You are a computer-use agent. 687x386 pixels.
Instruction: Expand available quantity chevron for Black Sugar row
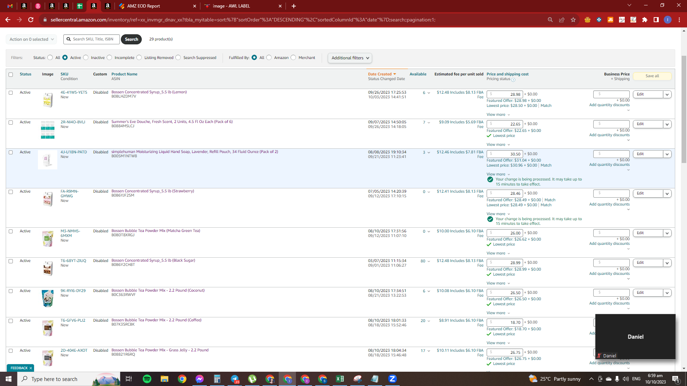tap(429, 261)
